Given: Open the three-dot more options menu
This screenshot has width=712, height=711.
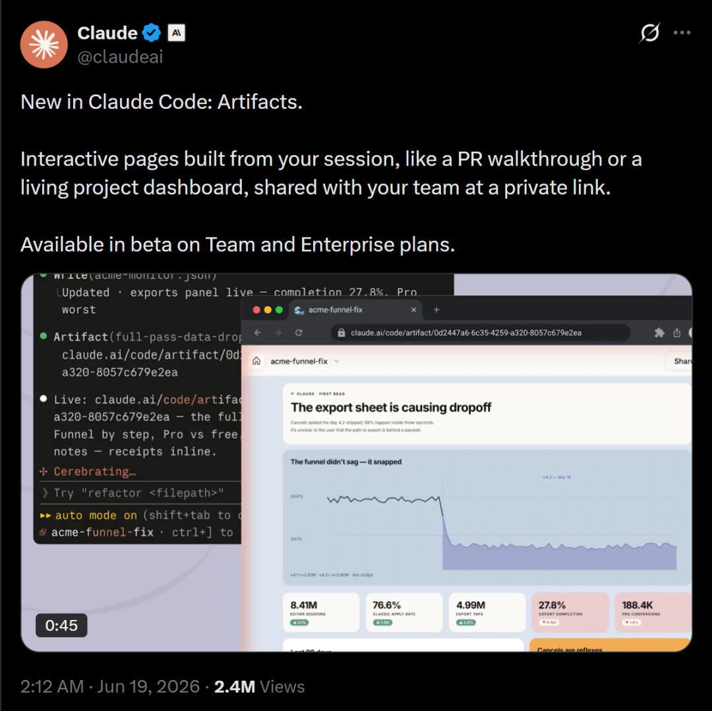Looking at the screenshot, I should 682,33.
